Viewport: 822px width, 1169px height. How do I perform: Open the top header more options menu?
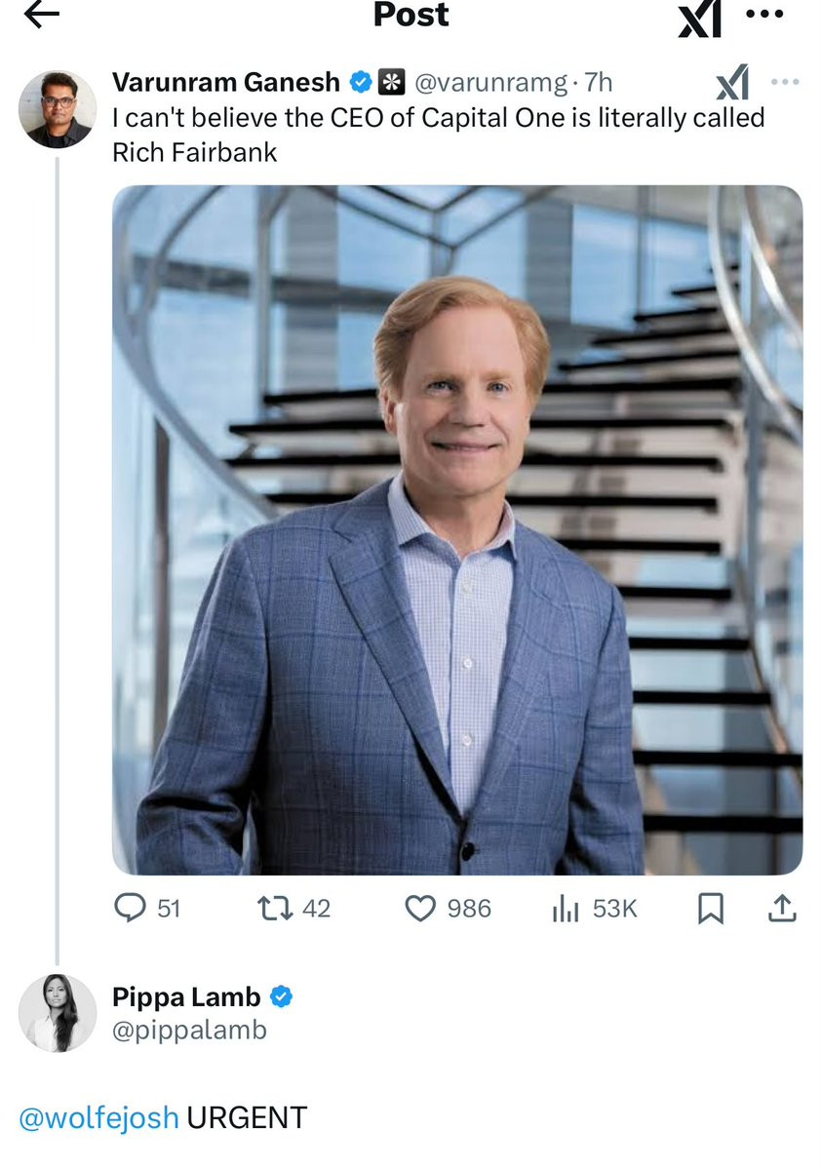[763, 15]
